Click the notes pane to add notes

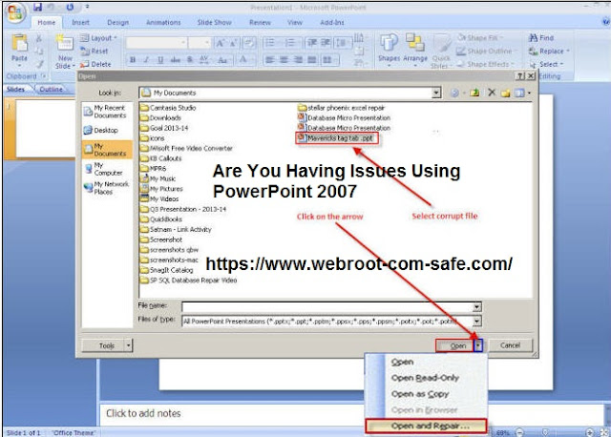pos(350,414)
